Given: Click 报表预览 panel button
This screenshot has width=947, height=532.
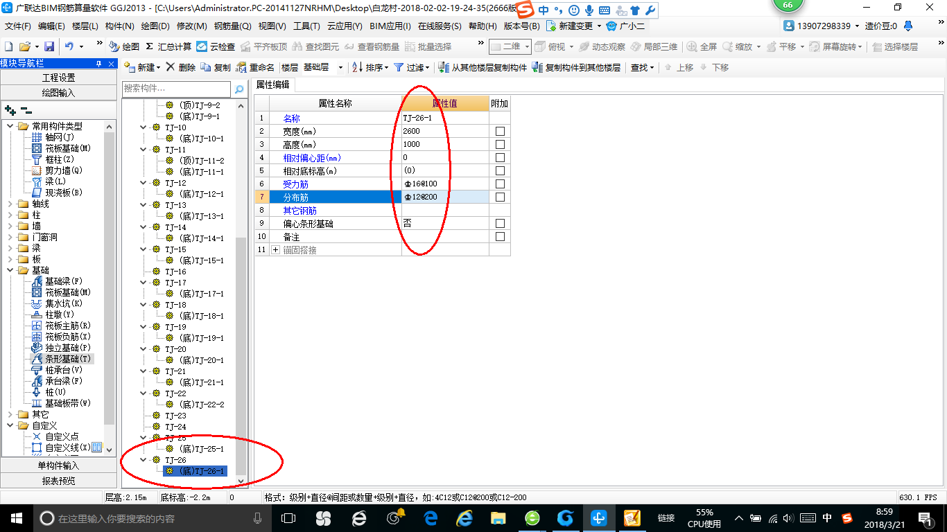Looking at the screenshot, I should [x=58, y=481].
